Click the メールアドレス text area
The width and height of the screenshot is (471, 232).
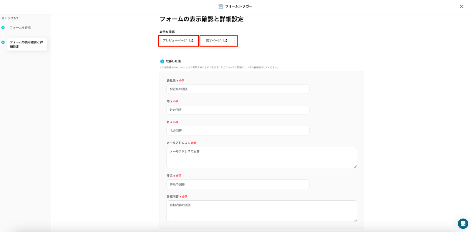[261, 157]
